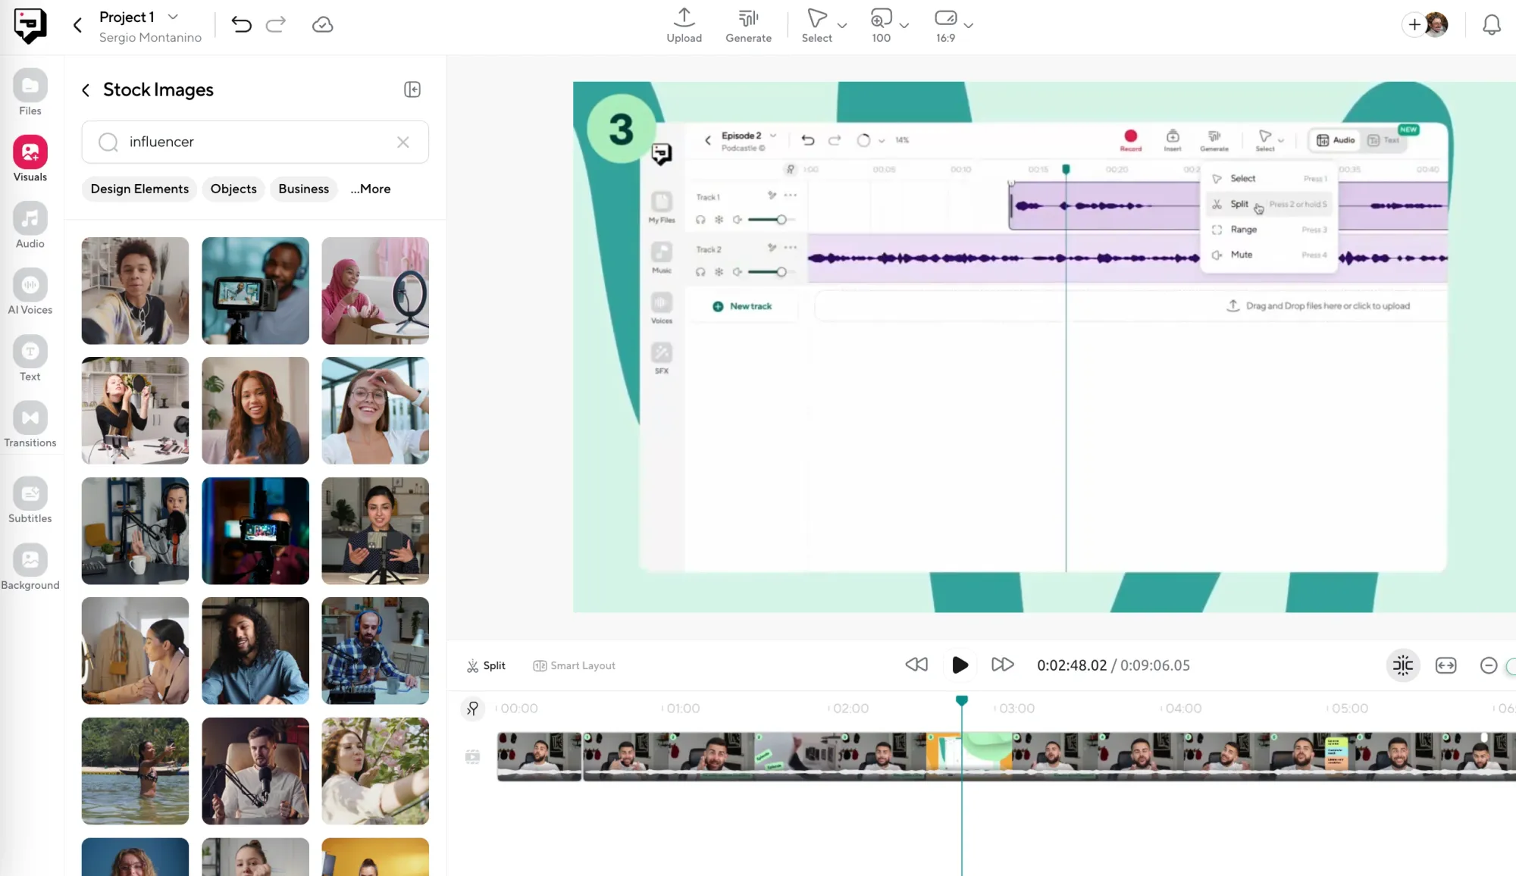Click the ...More categories link
The image size is (1516, 876).
click(x=370, y=189)
